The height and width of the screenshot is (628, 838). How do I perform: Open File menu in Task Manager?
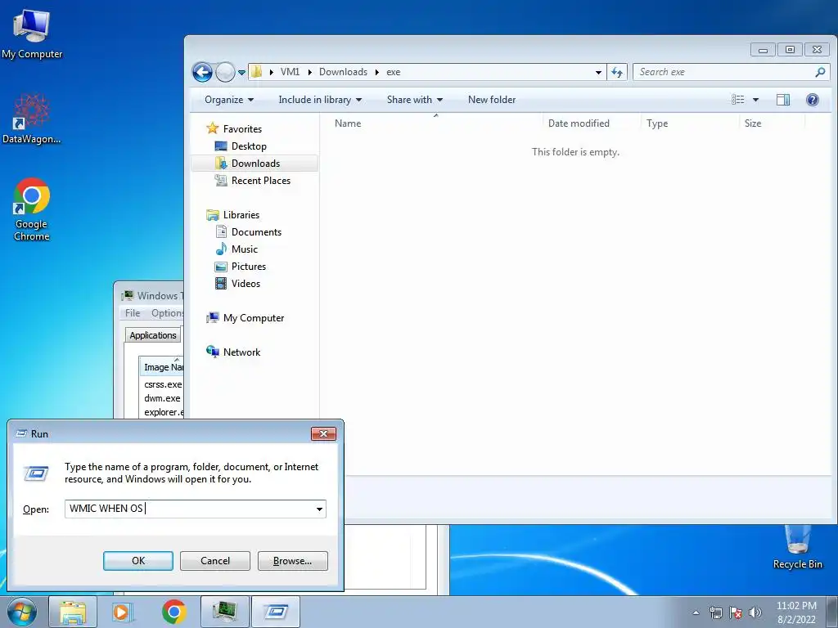133,313
